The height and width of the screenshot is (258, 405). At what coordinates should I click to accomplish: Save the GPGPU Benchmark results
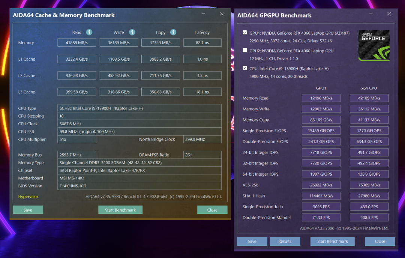tap(252, 241)
